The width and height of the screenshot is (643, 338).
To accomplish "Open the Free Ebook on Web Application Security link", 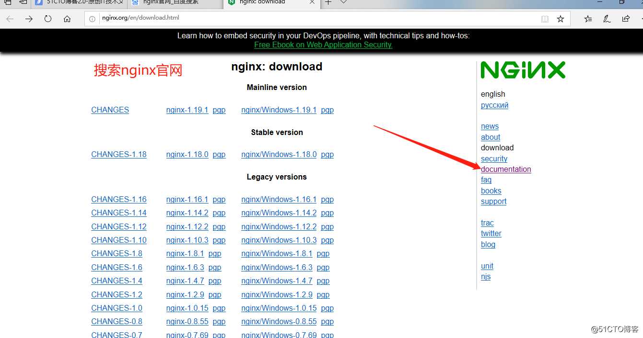I will [x=323, y=45].
